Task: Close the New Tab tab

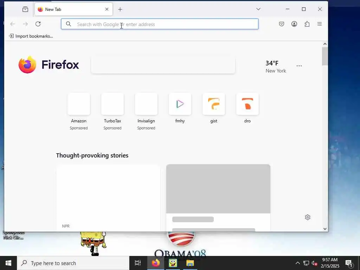Action: pyautogui.click(x=107, y=9)
